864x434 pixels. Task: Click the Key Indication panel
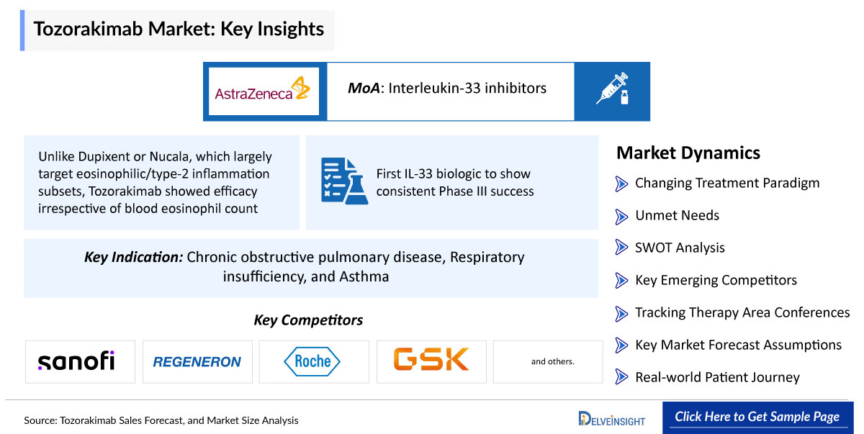[x=311, y=268]
